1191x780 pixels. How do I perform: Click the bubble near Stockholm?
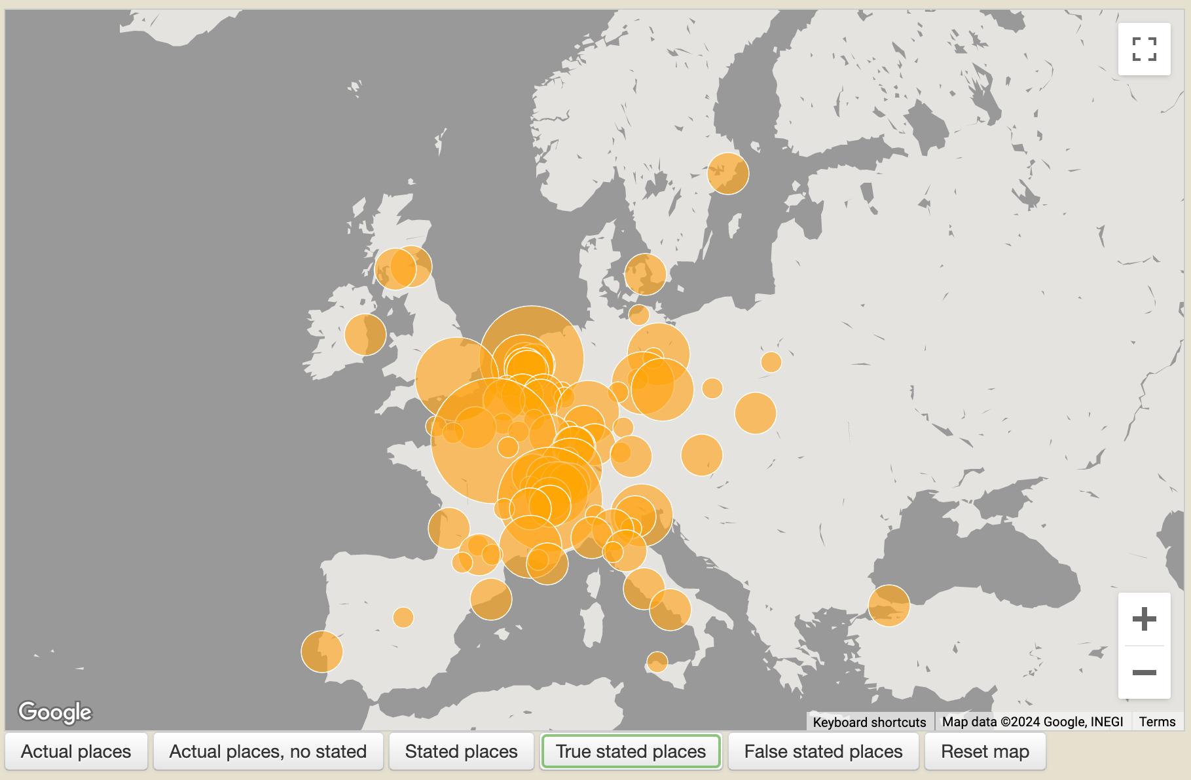[727, 173]
